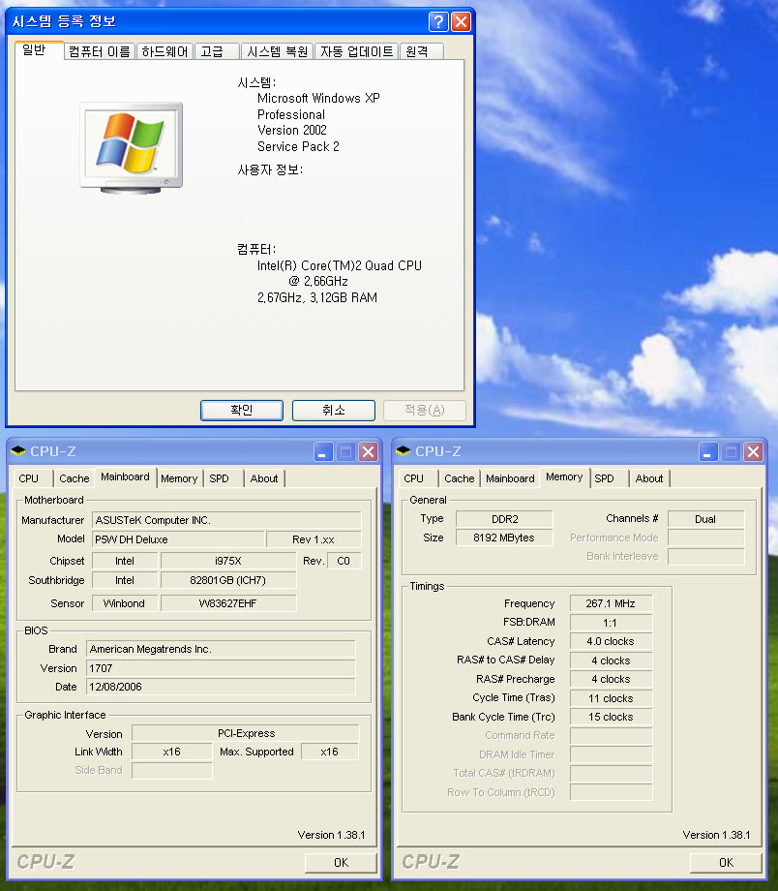Open Memory tab in Mainboard CPU-Z window
Viewport: 778px width, 891px height.
(179, 478)
